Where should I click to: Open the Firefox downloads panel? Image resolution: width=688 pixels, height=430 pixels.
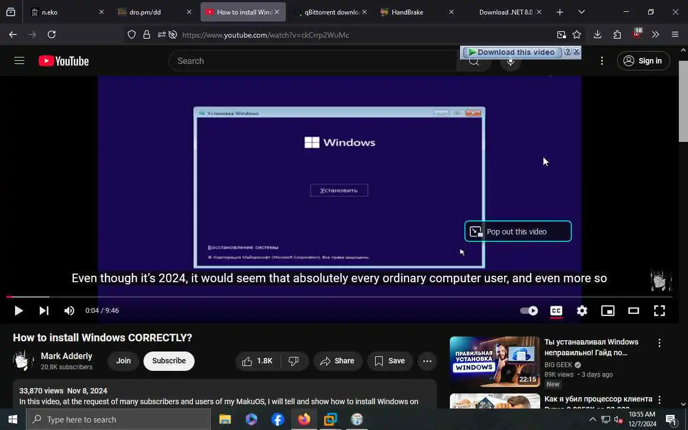(597, 34)
